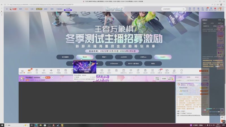Image resolution: width=226 pixels, height=127 pixels.
Task: Click the Douyu logo
Action: [13, 9]
